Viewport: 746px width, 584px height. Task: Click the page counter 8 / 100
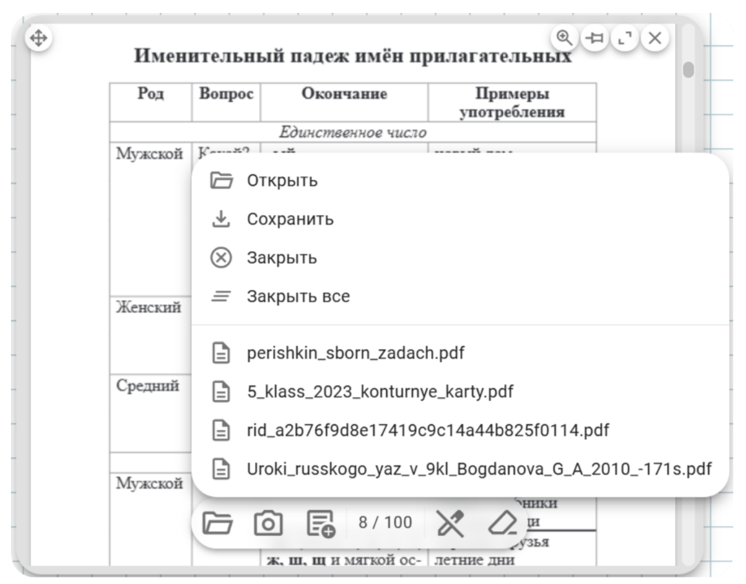coord(385,522)
